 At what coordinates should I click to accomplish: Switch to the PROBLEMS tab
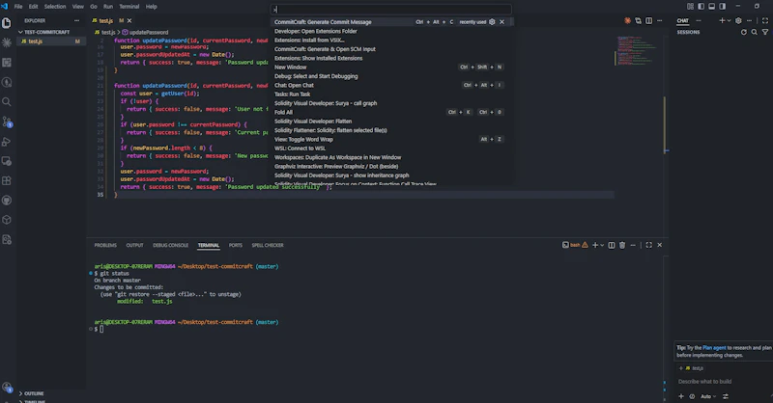[105, 245]
